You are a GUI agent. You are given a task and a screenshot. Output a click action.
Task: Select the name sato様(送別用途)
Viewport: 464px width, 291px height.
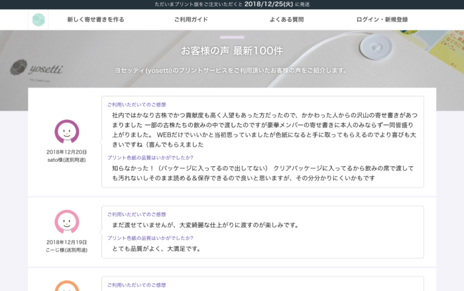tap(66, 160)
